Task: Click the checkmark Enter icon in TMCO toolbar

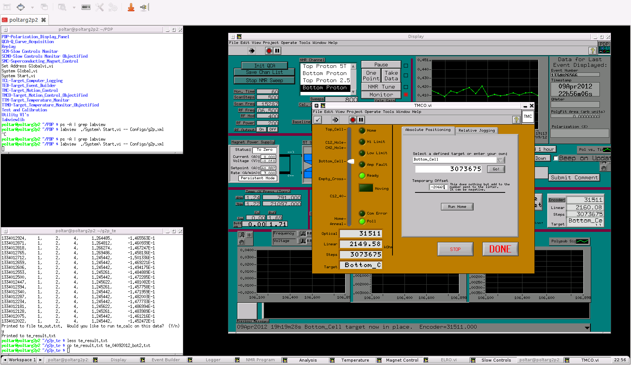Action: point(318,120)
